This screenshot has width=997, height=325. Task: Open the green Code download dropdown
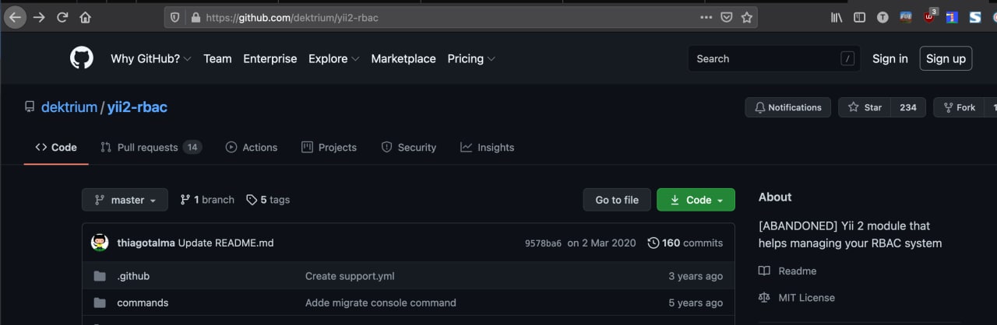(696, 200)
